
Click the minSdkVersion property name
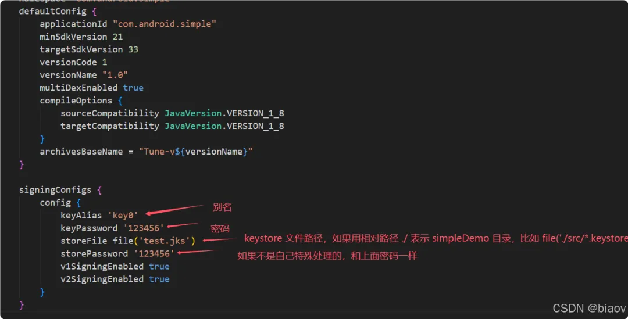(x=73, y=37)
